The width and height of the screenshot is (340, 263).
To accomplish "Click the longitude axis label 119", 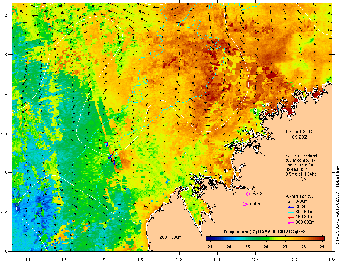I will pyautogui.click(x=27, y=259).
